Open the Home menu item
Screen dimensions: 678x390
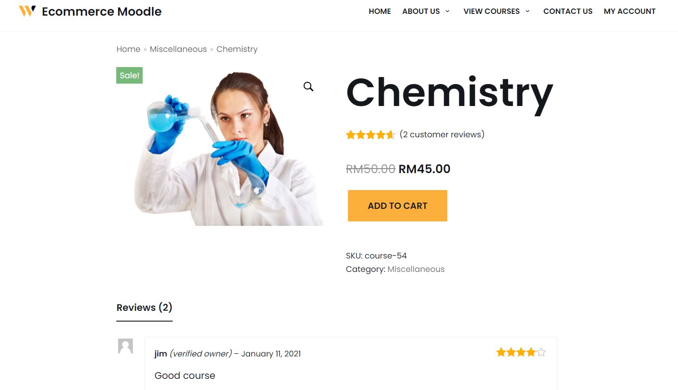pos(380,11)
